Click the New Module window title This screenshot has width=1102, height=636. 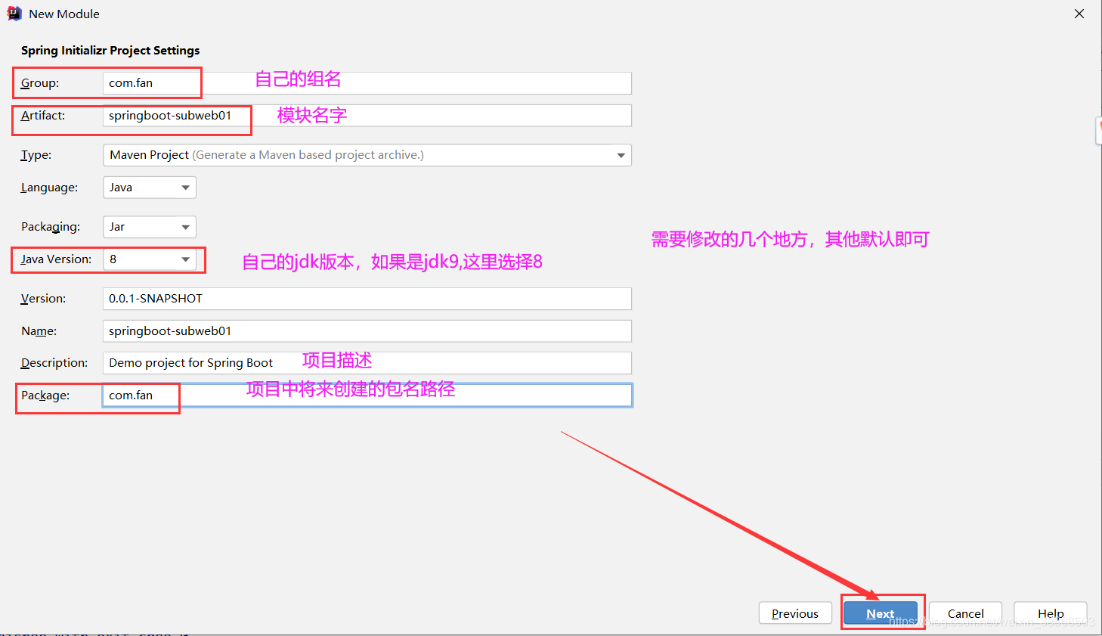point(64,14)
